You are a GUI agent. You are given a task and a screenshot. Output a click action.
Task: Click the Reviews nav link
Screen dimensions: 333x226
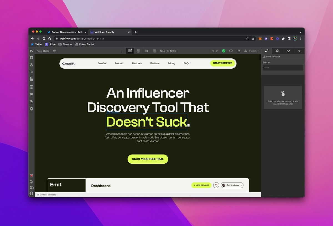(x=155, y=63)
